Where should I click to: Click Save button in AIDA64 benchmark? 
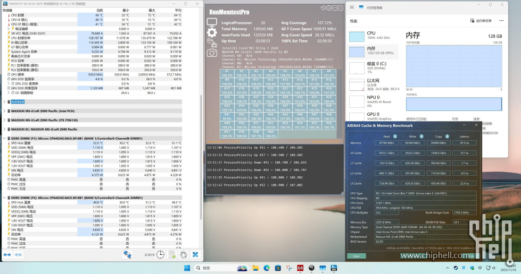(x=357, y=256)
